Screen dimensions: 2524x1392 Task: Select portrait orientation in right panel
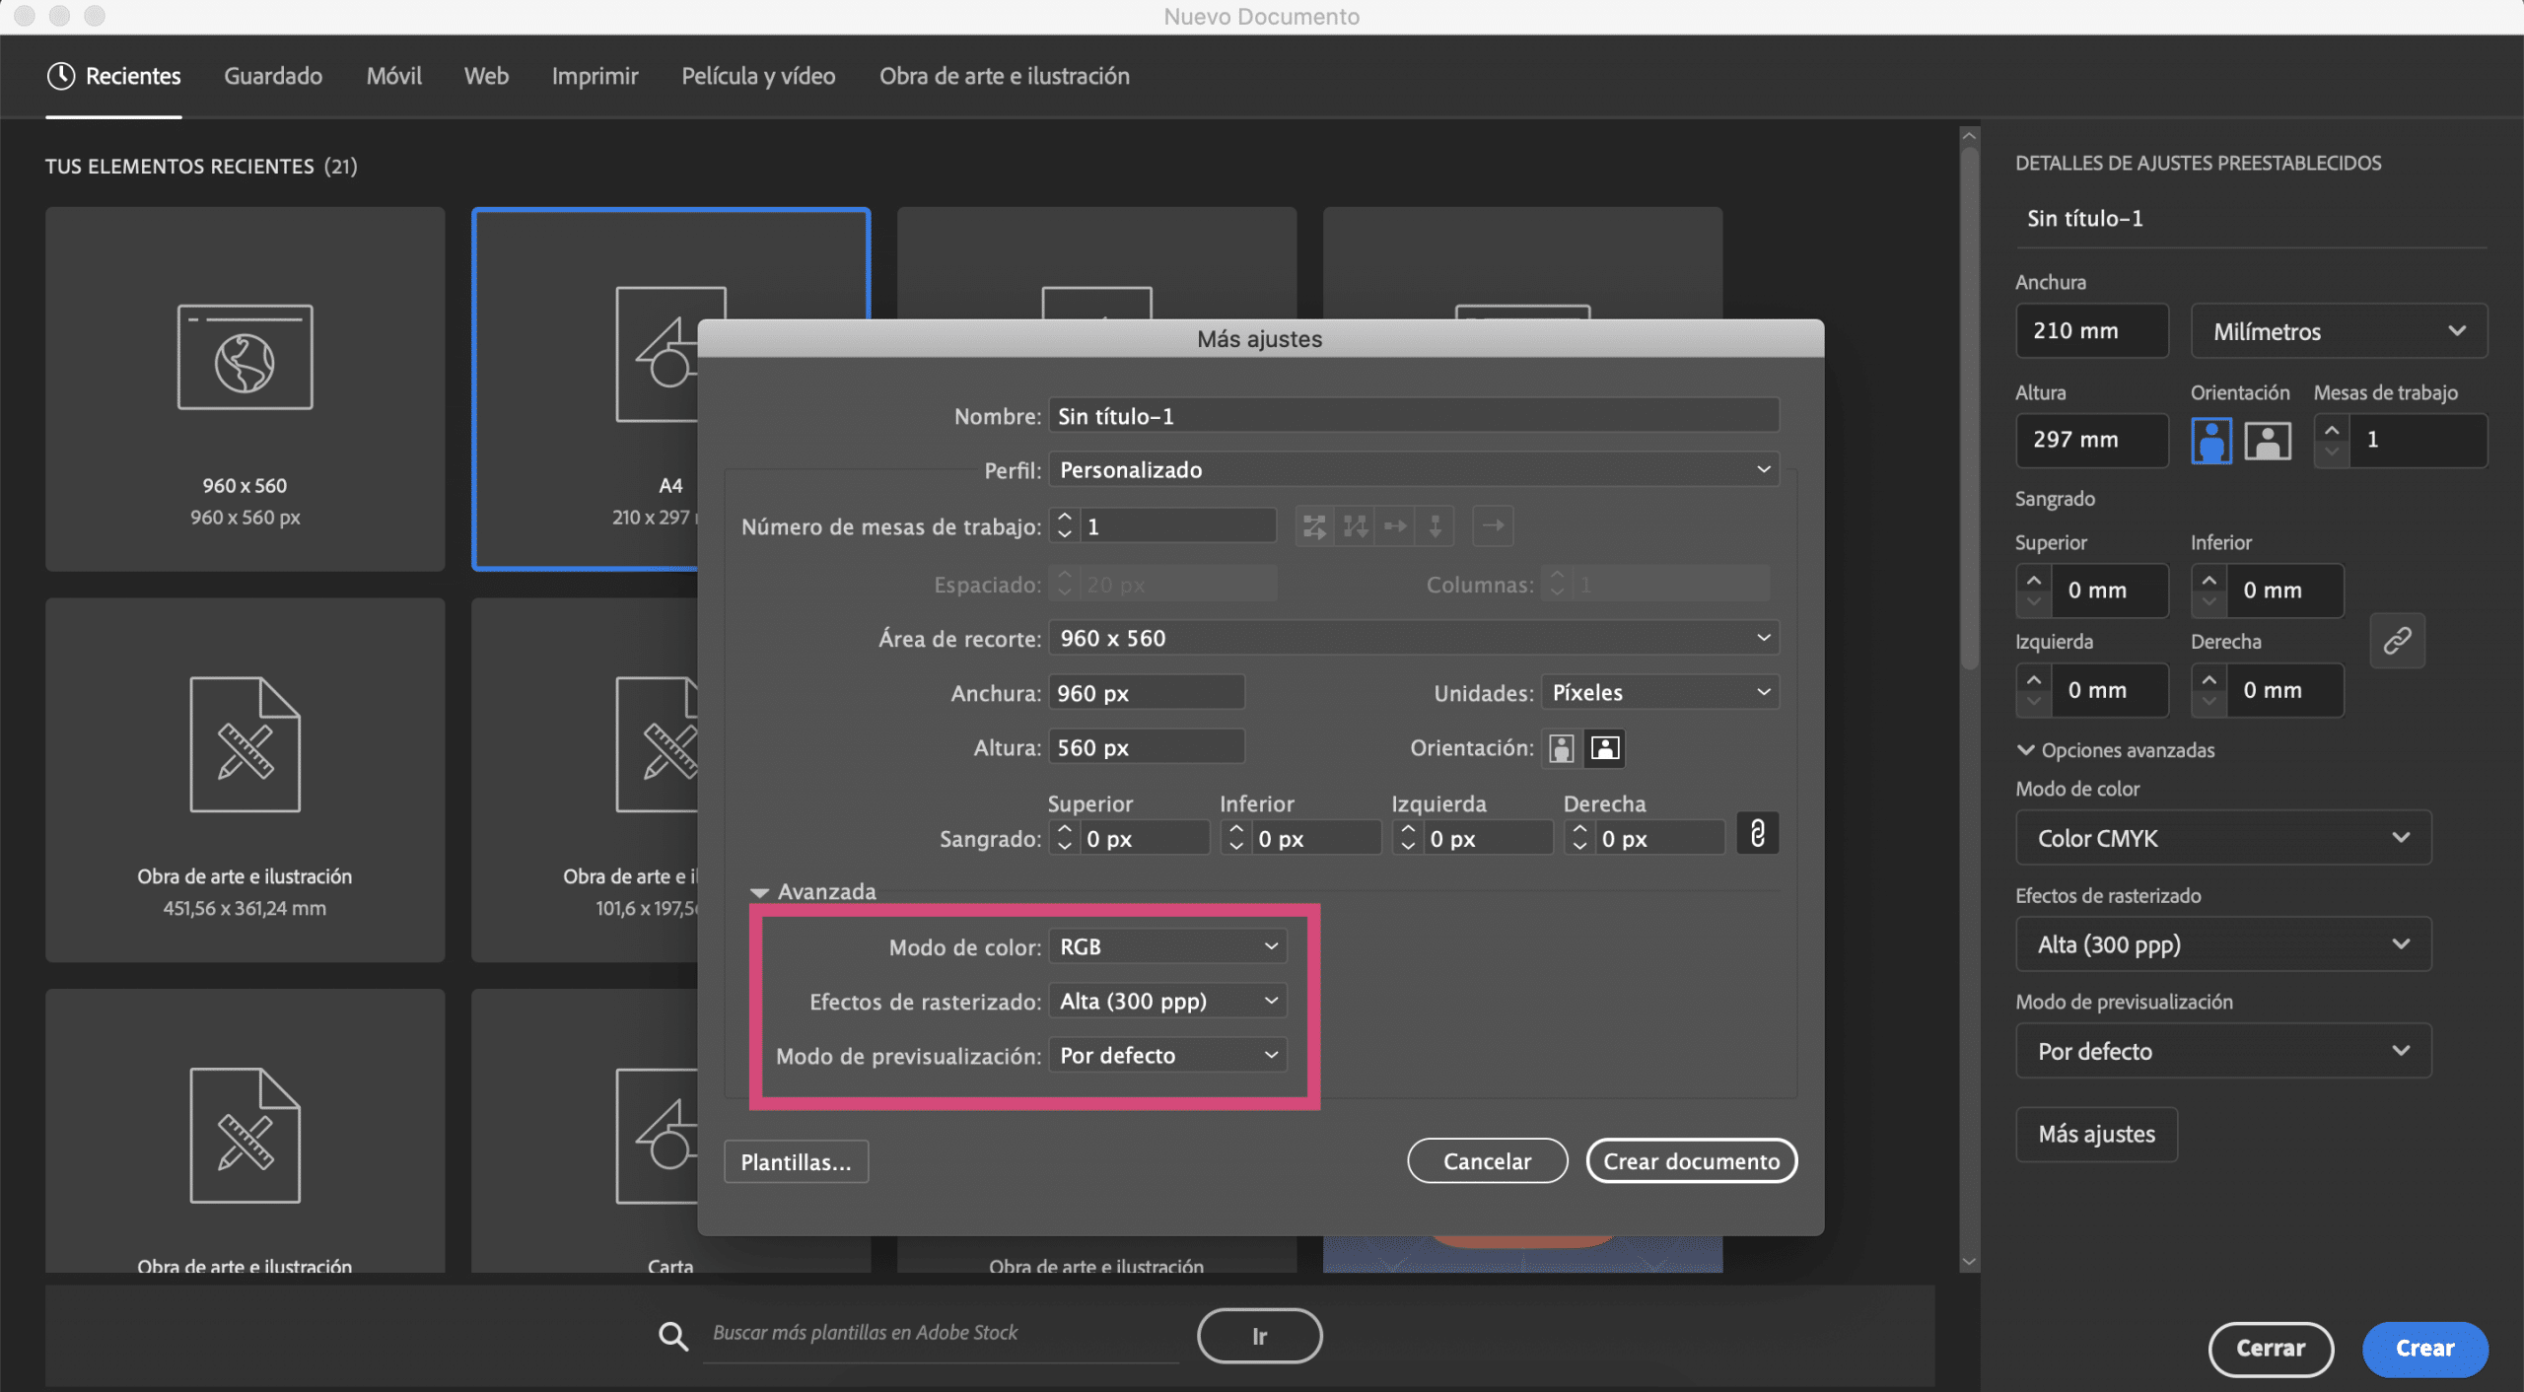pos(2210,441)
